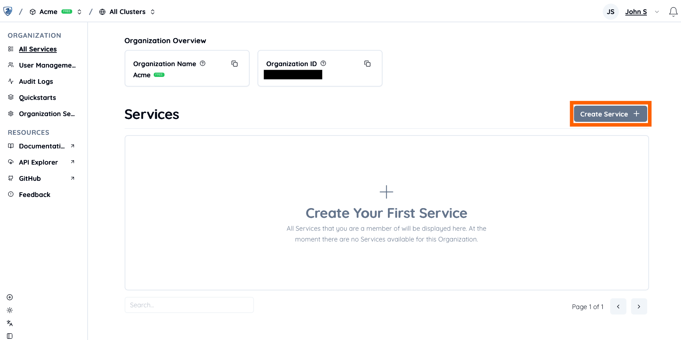Open the GitHub external link
Screen dimensions: 681x340
[x=30, y=179]
